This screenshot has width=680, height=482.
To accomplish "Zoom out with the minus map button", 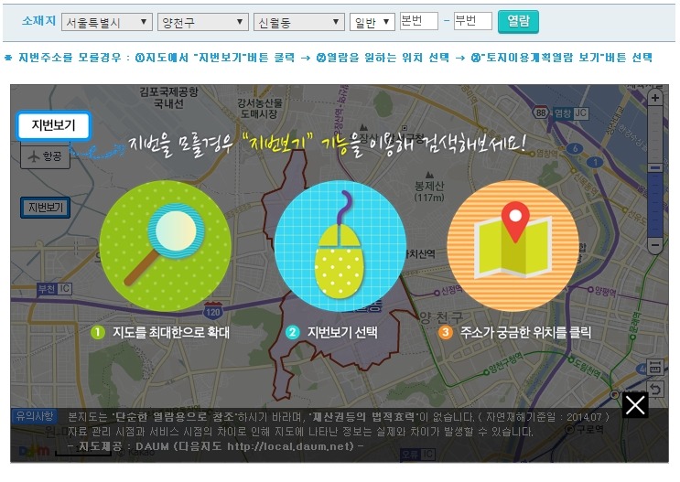I will (655, 245).
